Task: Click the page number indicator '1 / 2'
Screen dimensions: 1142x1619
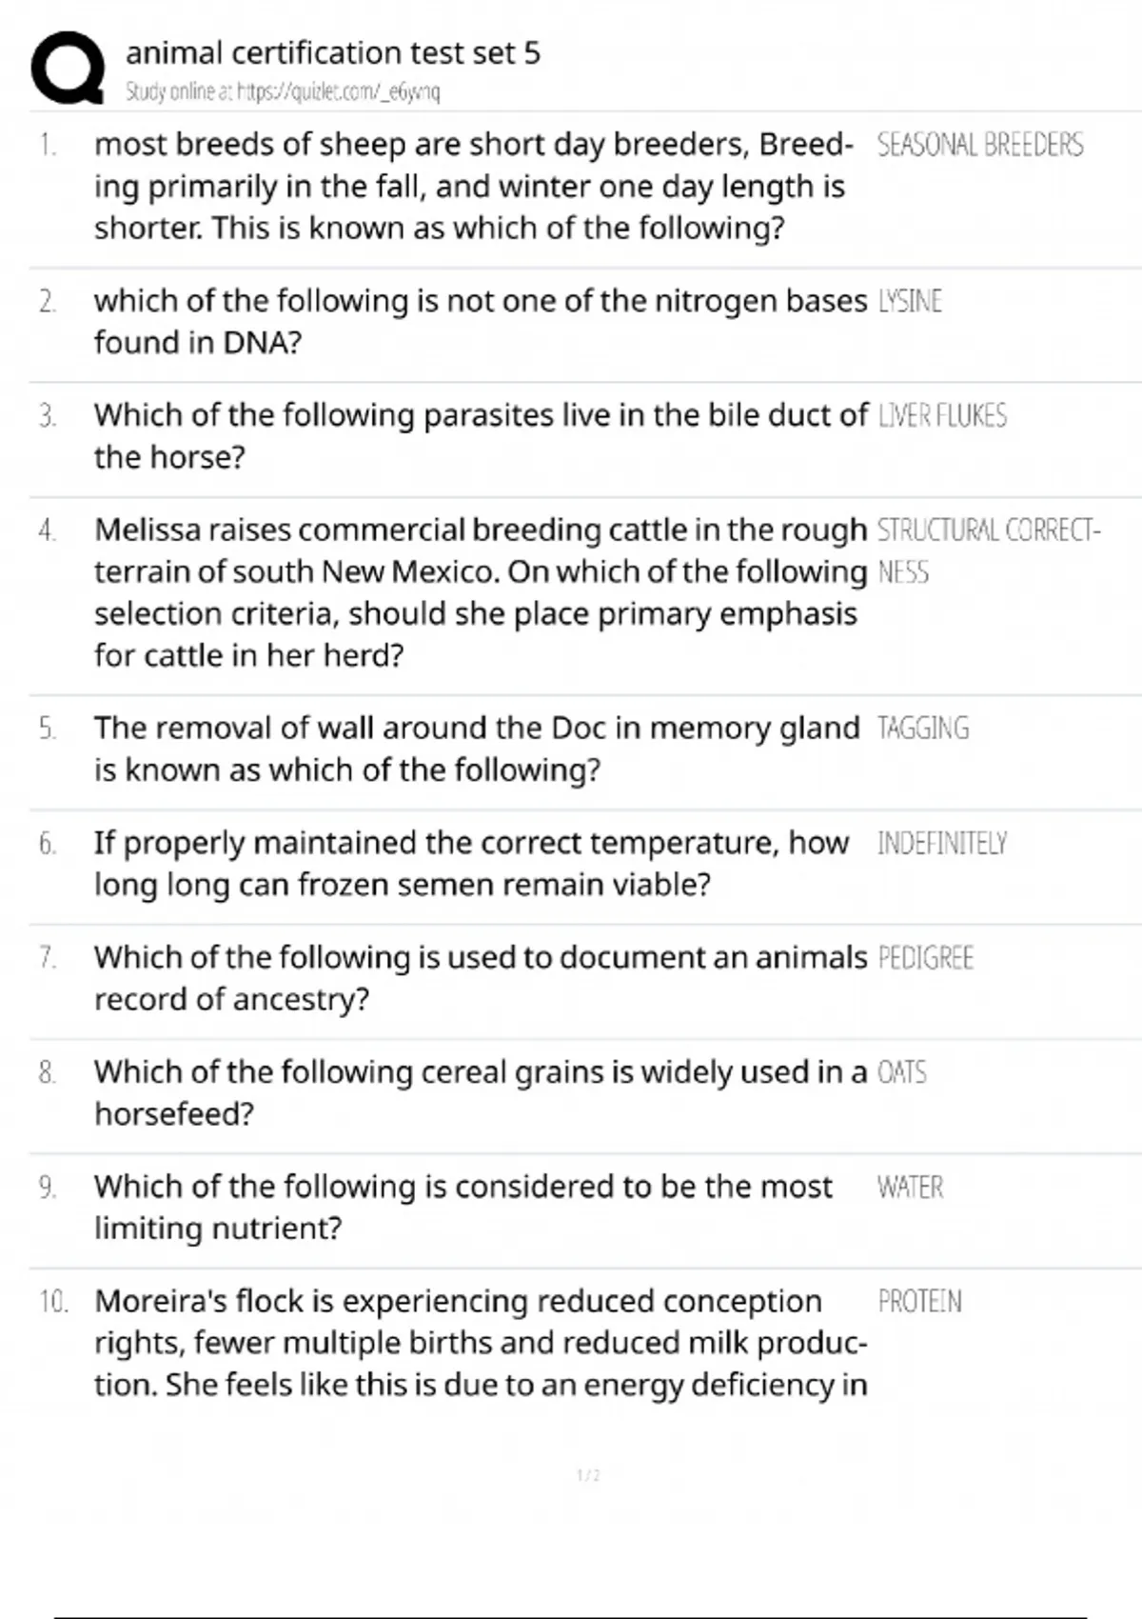Action: click(x=588, y=1475)
